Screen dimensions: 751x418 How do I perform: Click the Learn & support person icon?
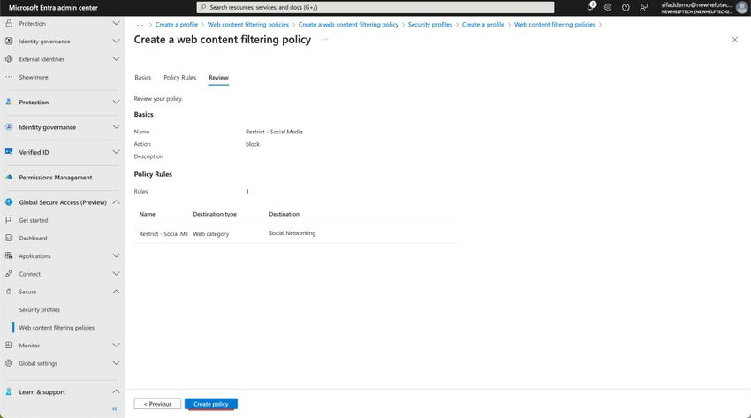[x=9, y=391]
